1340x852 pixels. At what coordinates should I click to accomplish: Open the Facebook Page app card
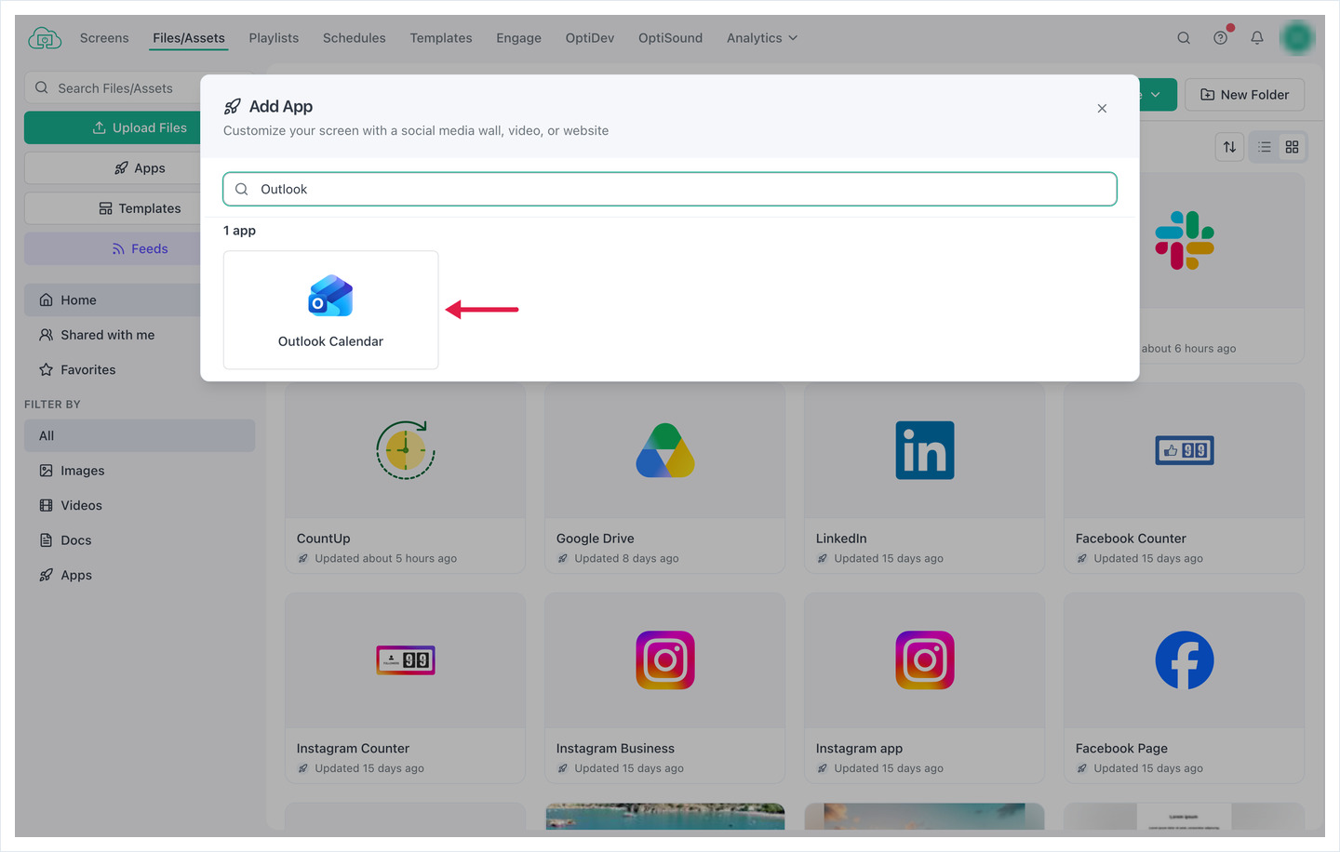[x=1184, y=688]
